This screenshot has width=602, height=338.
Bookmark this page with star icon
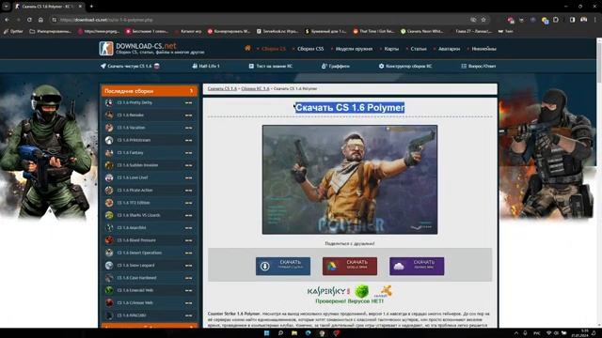tap(483, 20)
